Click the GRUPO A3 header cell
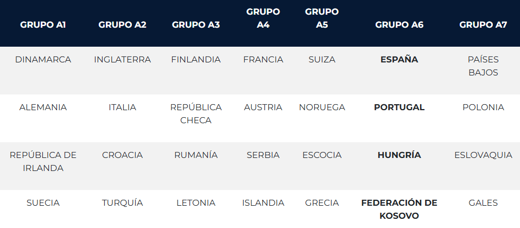520x228 pixels. [x=195, y=24]
